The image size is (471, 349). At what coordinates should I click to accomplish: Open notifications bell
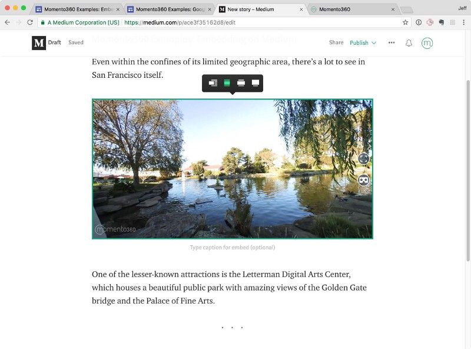(409, 43)
